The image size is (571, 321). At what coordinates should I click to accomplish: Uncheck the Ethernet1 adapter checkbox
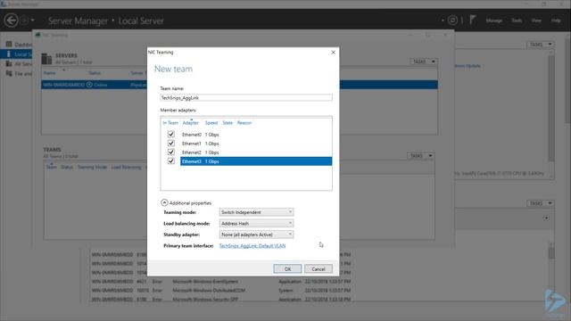(x=170, y=144)
